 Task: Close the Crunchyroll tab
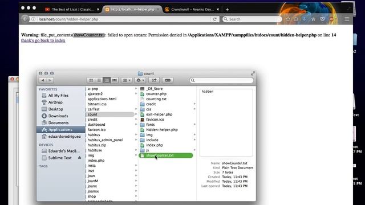218,9
